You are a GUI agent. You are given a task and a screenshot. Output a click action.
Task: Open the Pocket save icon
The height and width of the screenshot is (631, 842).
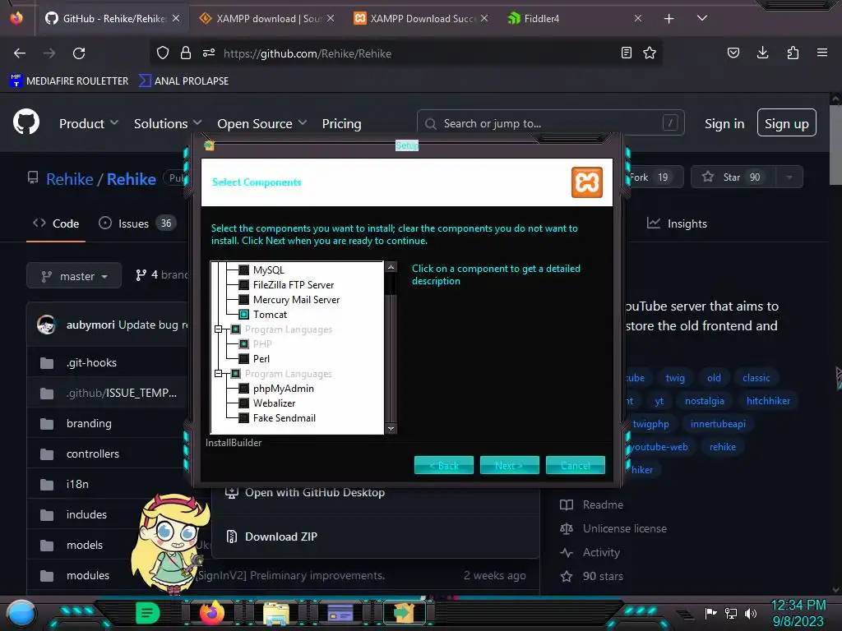(733, 53)
